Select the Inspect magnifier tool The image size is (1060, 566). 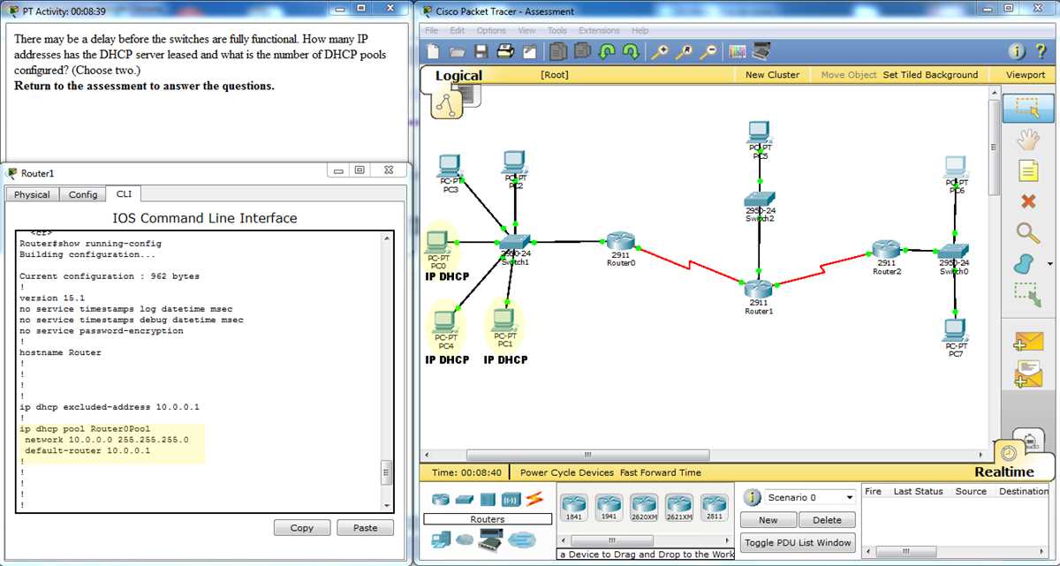[x=1027, y=232]
